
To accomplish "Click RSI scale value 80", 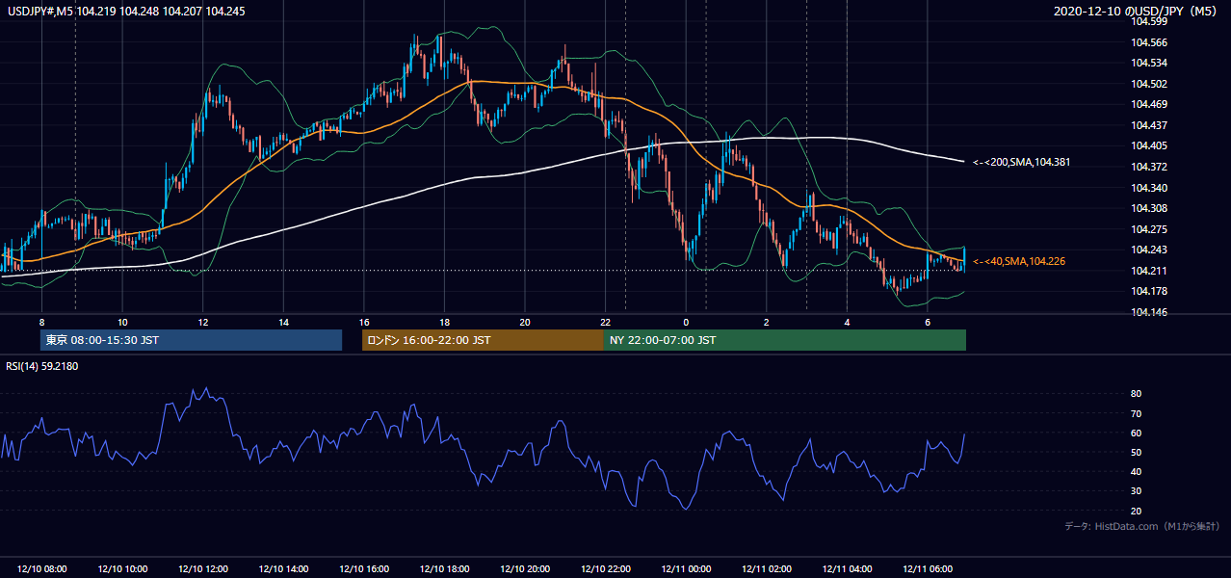I will tap(1136, 394).
